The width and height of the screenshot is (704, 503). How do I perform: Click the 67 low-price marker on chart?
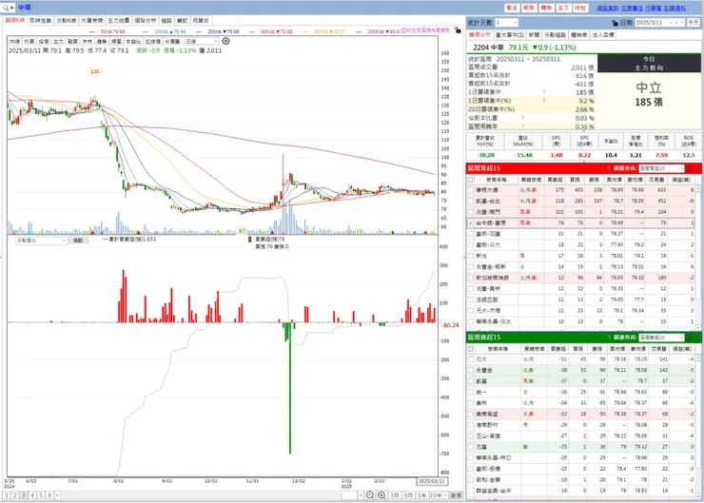coord(242,231)
